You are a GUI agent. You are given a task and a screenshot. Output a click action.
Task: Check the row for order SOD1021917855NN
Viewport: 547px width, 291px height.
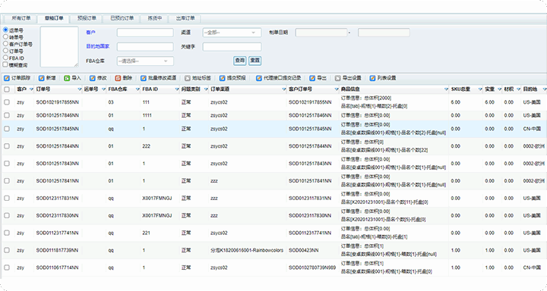click(x=7, y=102)
